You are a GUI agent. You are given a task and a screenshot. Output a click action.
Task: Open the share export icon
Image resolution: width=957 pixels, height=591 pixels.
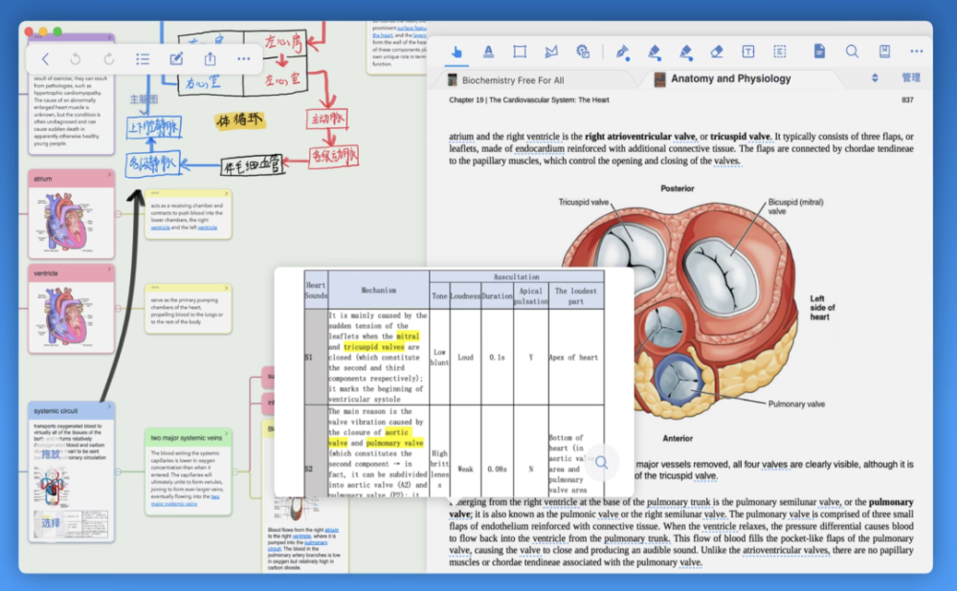[x=210, y=58]
